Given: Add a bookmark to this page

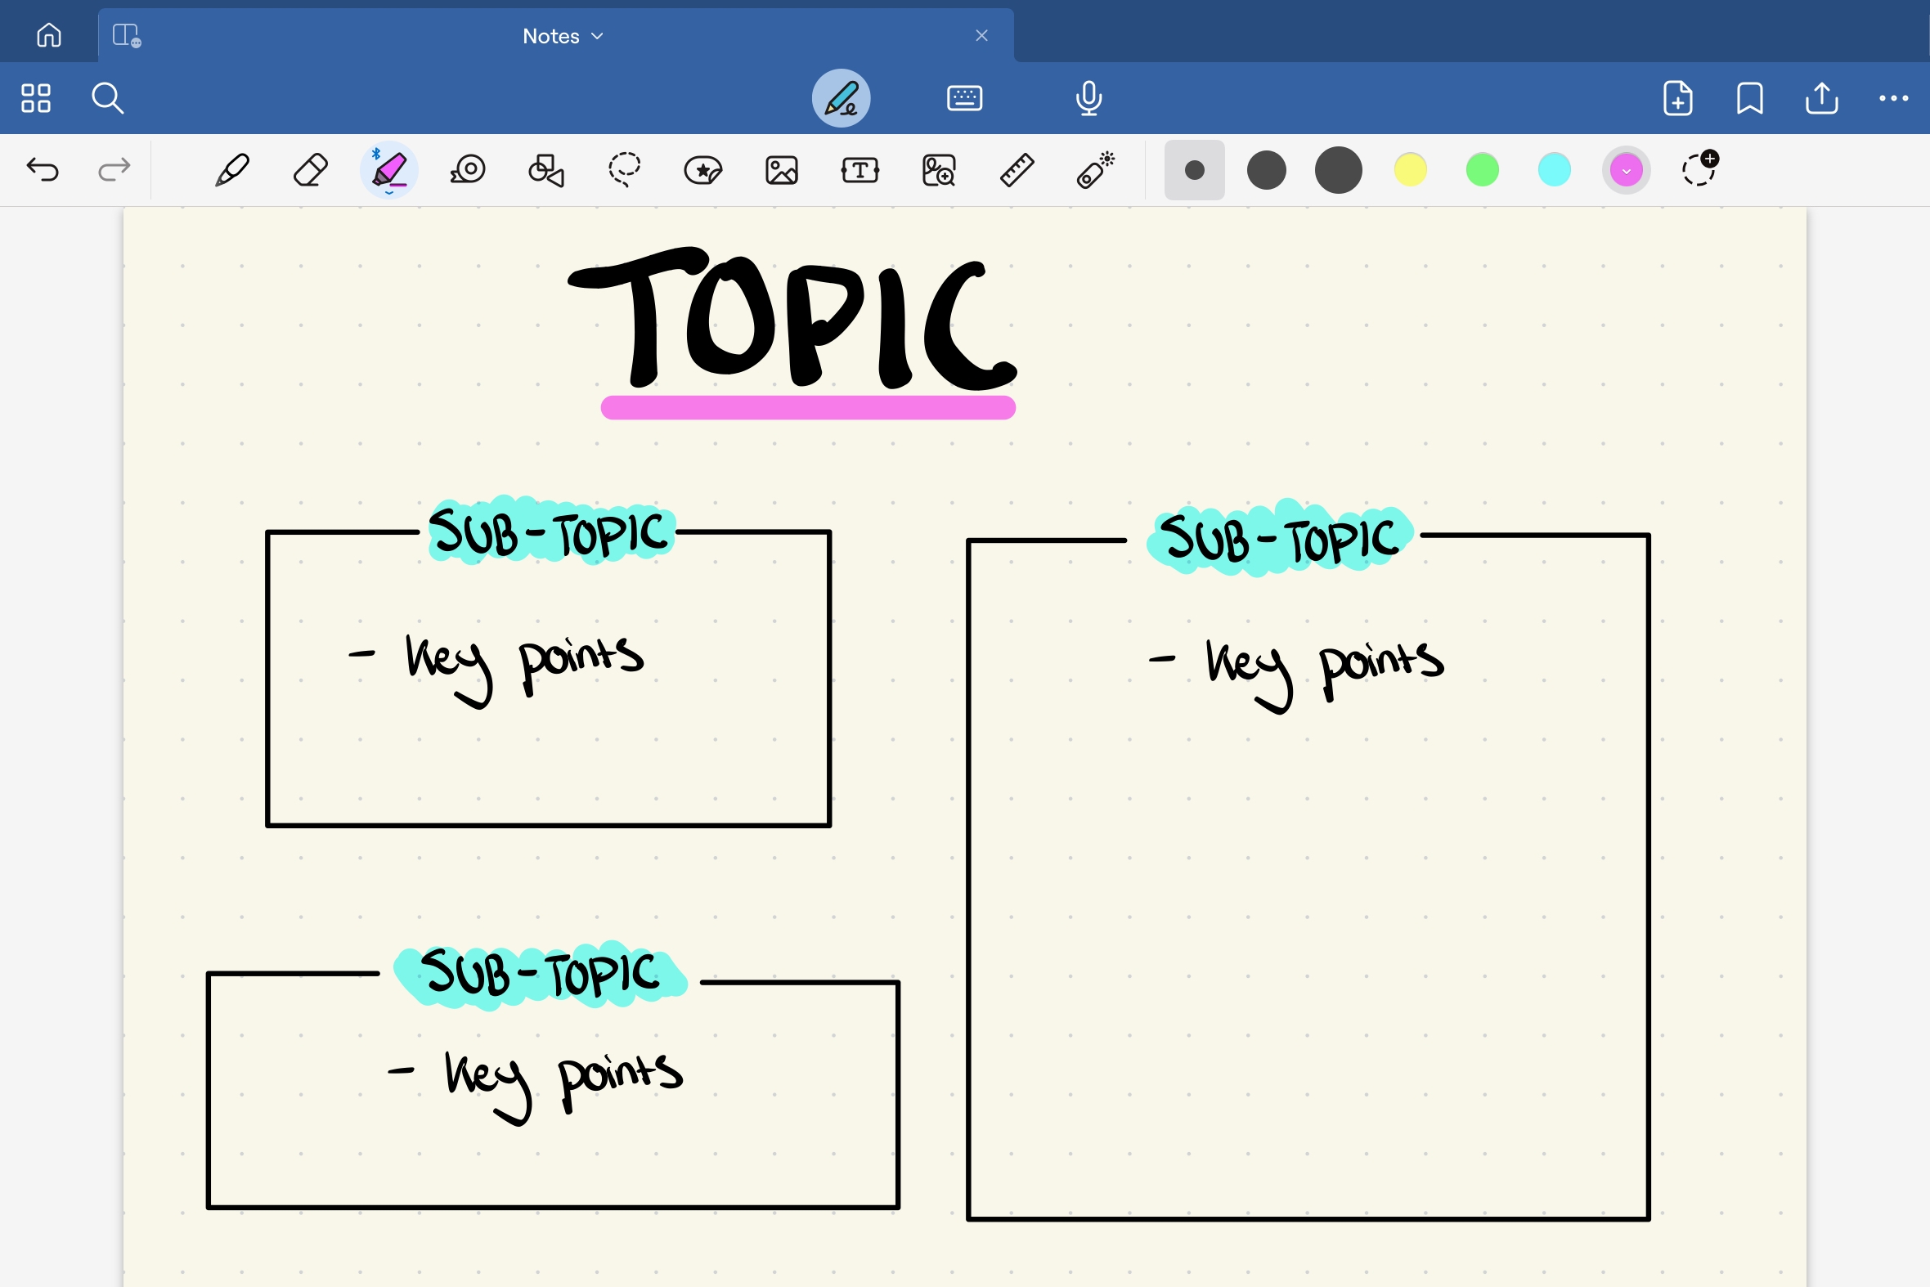Looking at the screenshot, I should click(1749, 98).
